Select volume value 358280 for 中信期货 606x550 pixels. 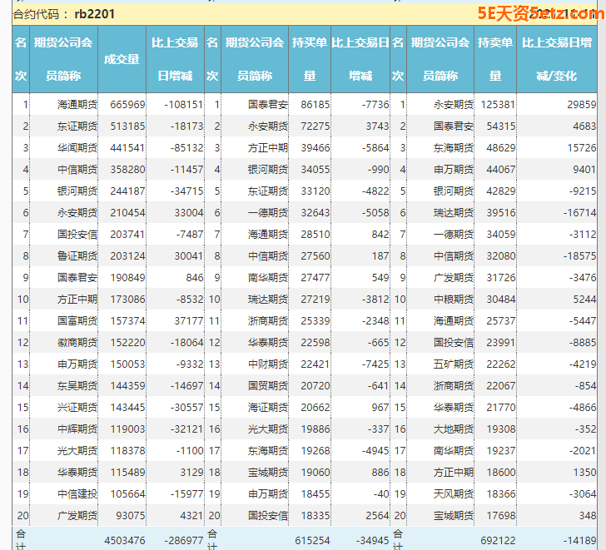pyautogui.click(x=127, y=169)
